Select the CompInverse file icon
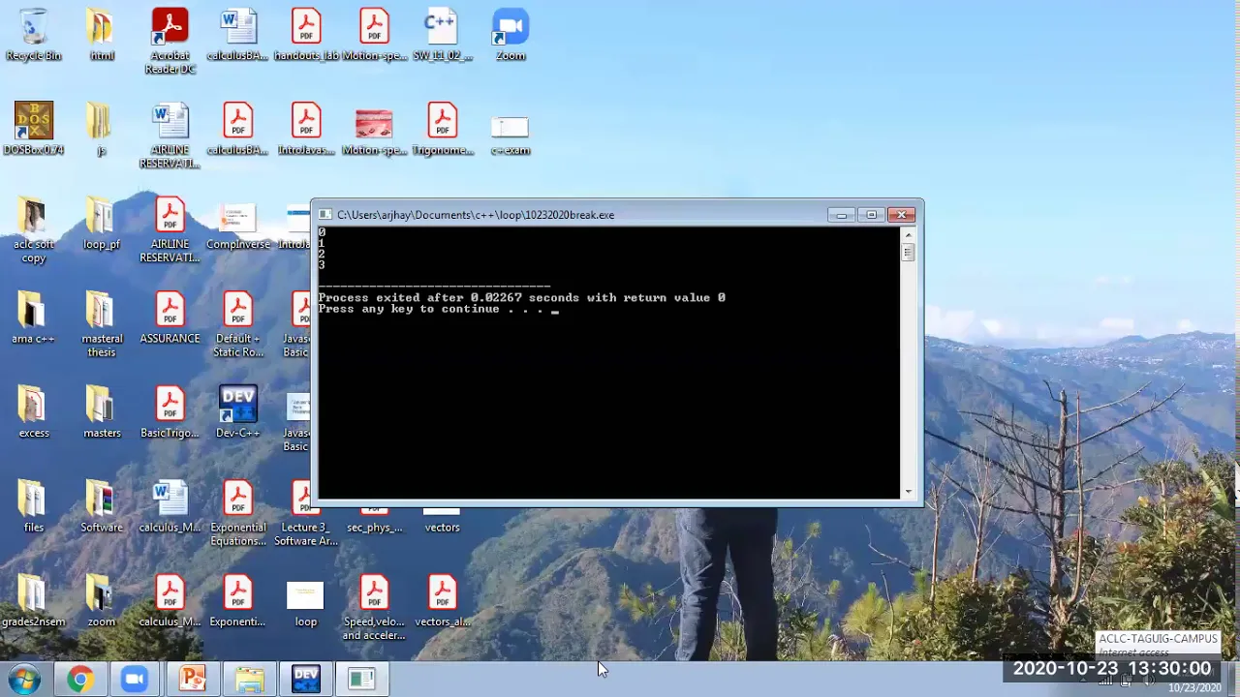1240x697 pixels. [237, 224]
